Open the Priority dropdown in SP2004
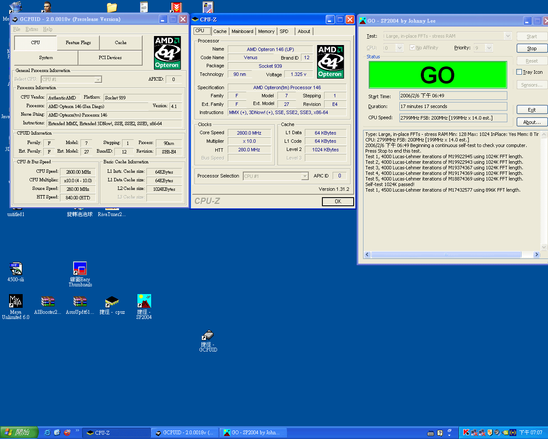Screen dimensions: 548x439 pos(489,48)
